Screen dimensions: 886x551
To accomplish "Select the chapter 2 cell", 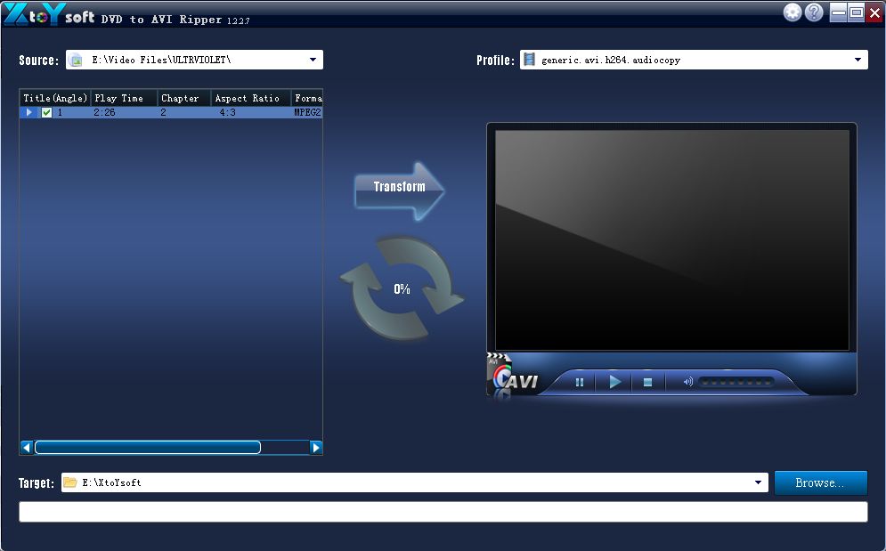I will (163, 112).
